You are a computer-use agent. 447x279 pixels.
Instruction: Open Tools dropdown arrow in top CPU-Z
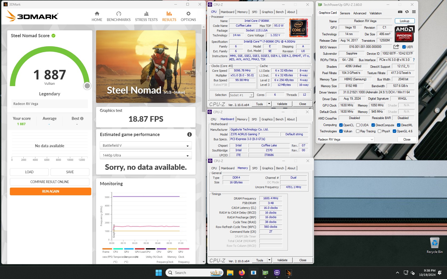pyautogui.click(x=269, y=104)
